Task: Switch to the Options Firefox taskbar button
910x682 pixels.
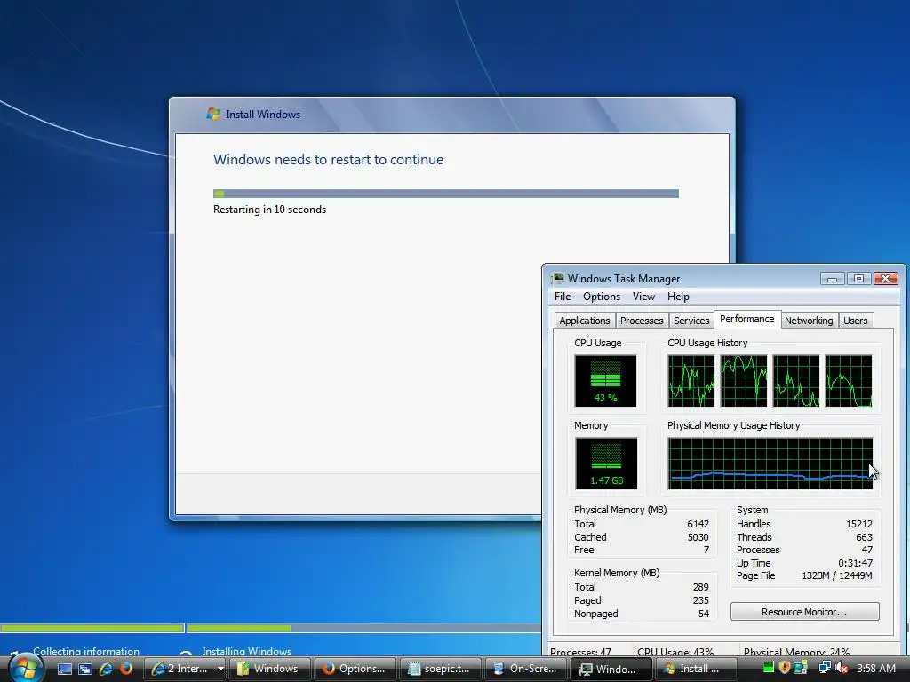Action: (355, 669)
